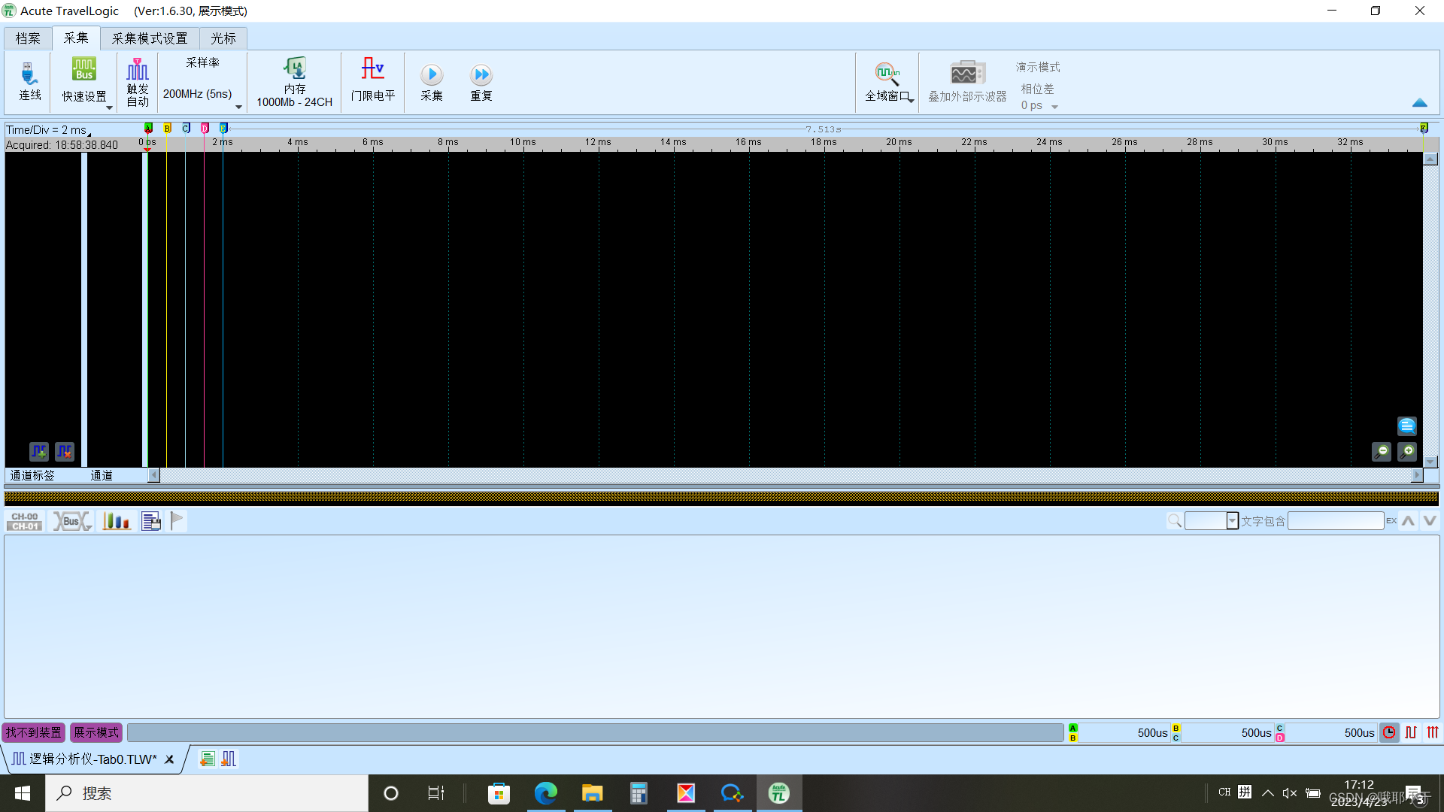Zoom out of the waveform view
The width and height of the screenshot is (1444, 812).
tap(1382, 451)
